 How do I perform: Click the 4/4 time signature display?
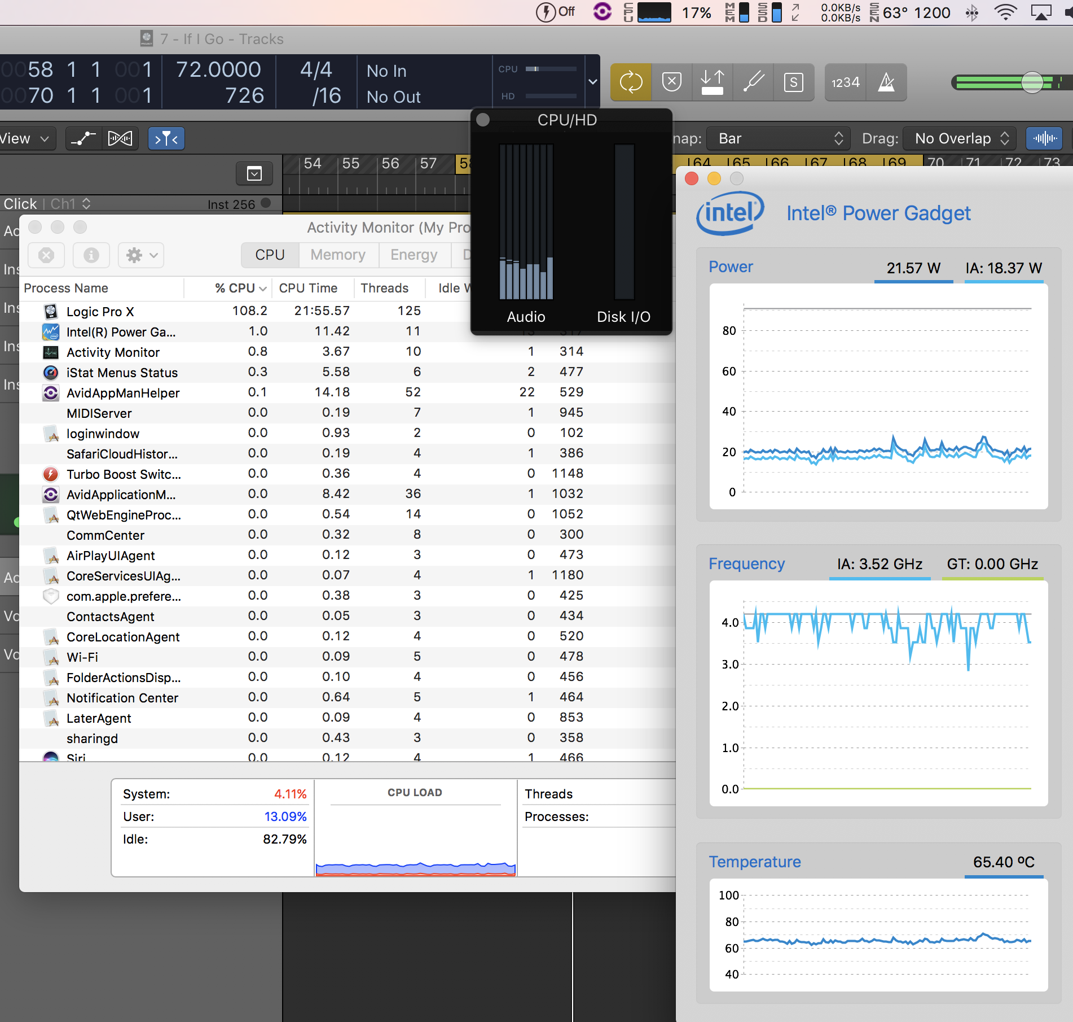[316, 69]
